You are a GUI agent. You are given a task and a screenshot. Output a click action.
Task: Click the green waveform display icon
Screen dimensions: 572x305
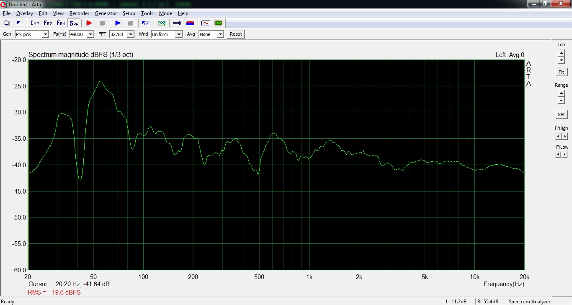(x=218, y=23)
